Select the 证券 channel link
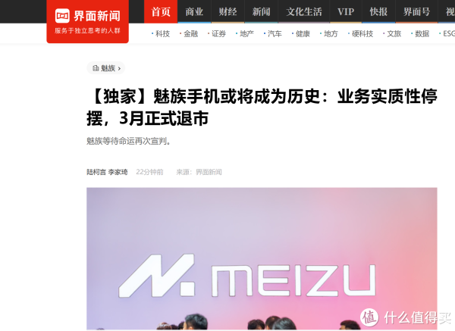The height and width of the screenshot is (331, 455). [x=218, y=34]
